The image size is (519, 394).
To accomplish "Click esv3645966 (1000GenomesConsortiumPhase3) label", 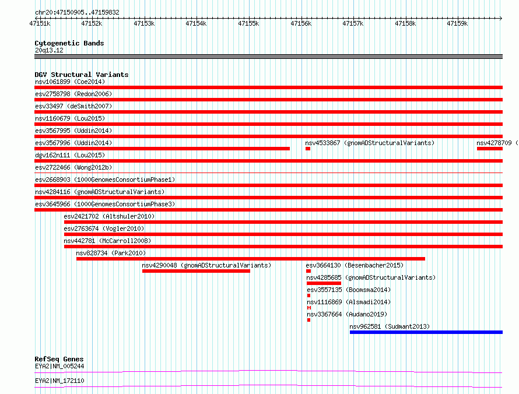I will (x=105, y=204).
